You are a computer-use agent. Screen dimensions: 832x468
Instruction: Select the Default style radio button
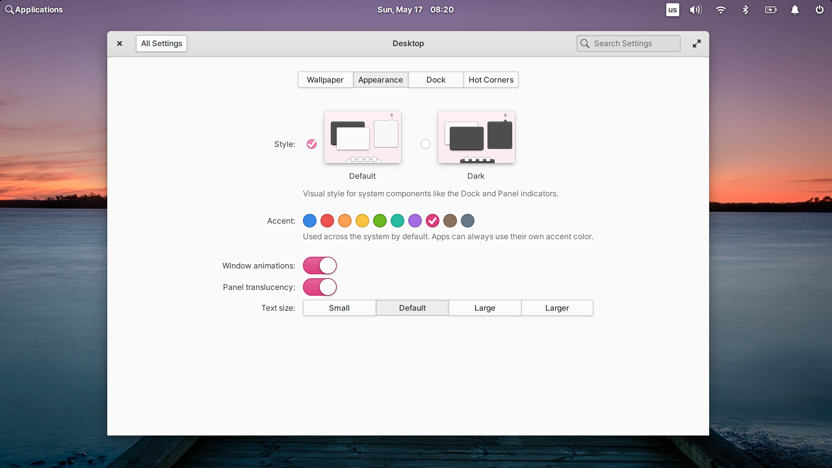pos(312,144)
